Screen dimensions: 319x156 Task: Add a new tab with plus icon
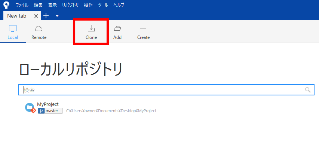tap(46, 16)
